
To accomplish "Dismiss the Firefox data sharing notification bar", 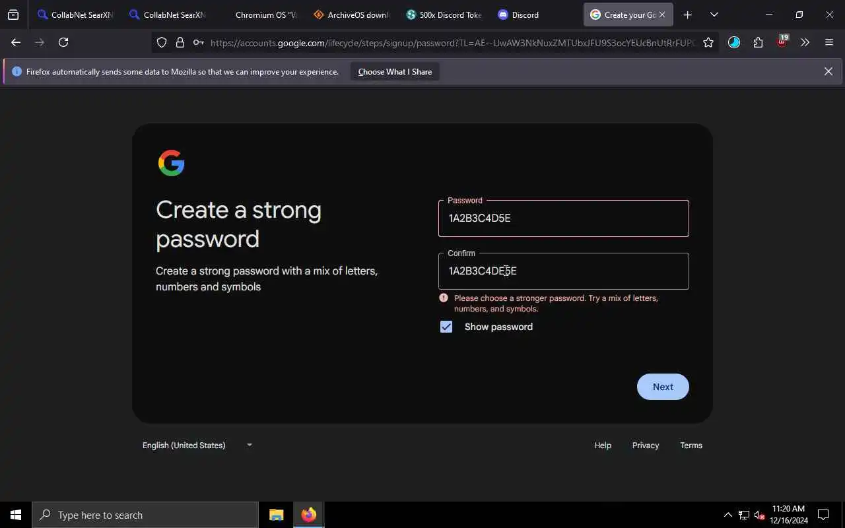I will (x=828, y=71).
